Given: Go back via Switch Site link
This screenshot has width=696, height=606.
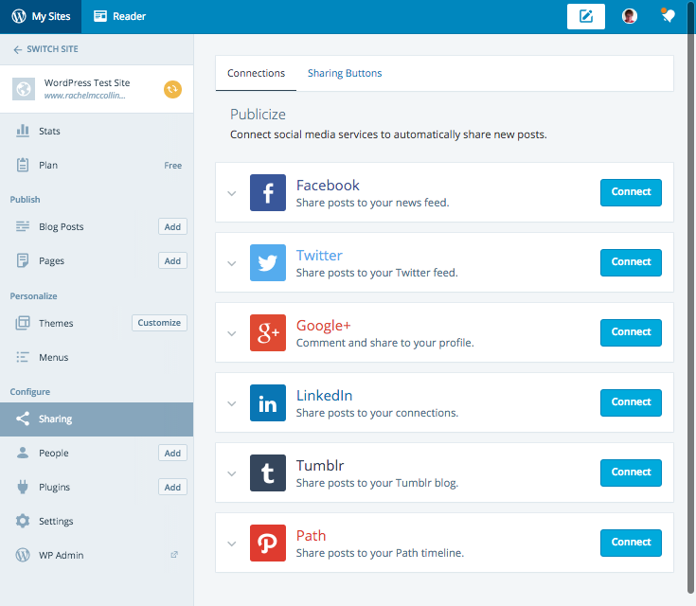Looking at the screenshot, I should pyautogui.click(x=46, y=49).
